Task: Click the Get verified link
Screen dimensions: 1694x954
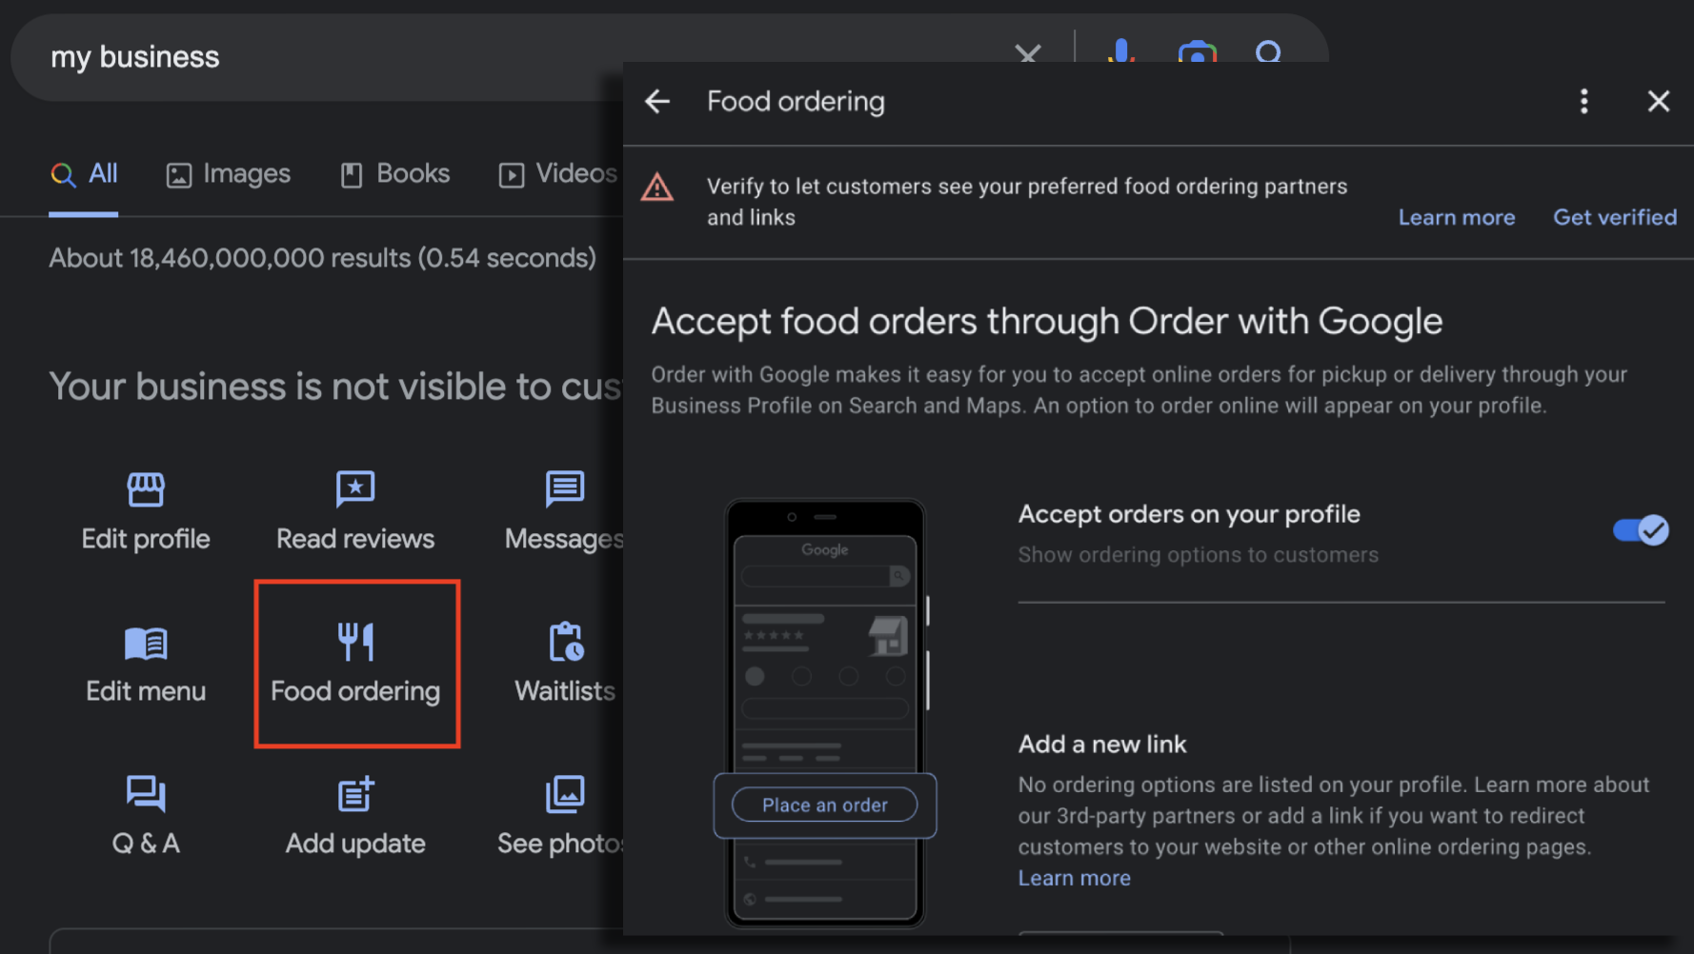Action: click(1615, 217)
